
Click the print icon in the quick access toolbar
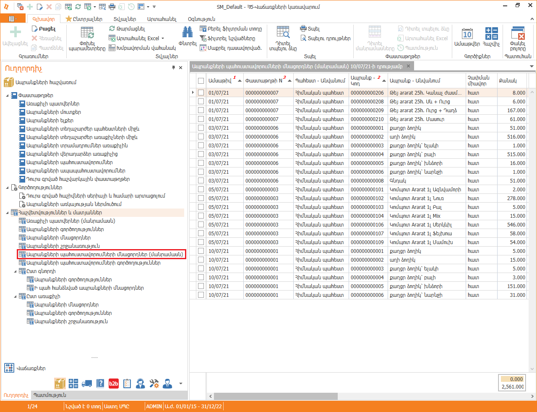[x=112, y=7]
